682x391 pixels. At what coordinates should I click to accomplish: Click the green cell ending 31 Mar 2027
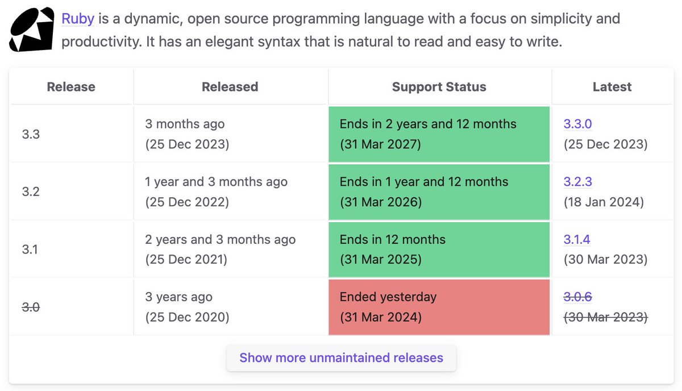click(439, 134)
